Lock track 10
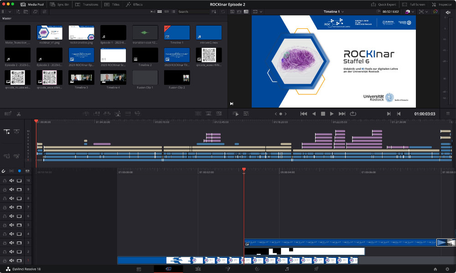This screenshot has width=456, height=273. pos(5,180)
